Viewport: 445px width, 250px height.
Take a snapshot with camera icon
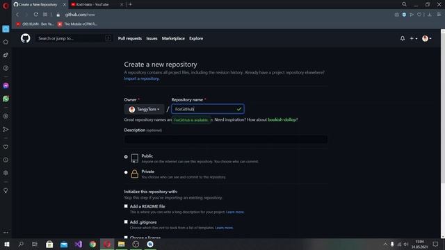(x=396, y=15)
